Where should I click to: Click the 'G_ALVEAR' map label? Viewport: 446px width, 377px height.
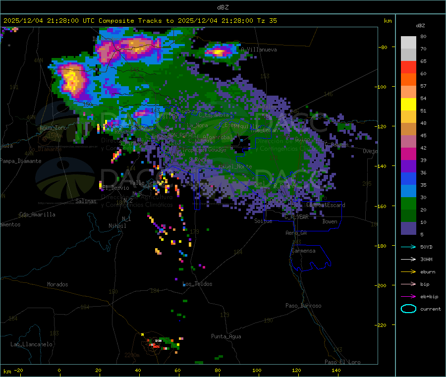pos(296,217)
